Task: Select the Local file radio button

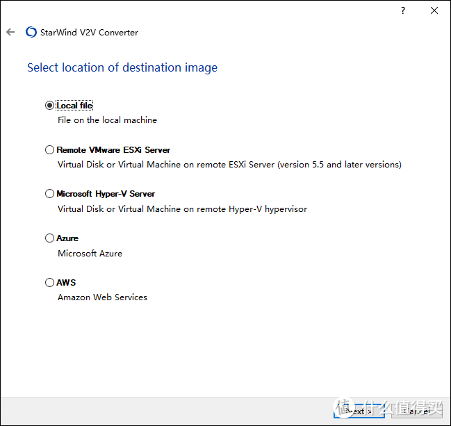Action: click(x=49, y=106)
